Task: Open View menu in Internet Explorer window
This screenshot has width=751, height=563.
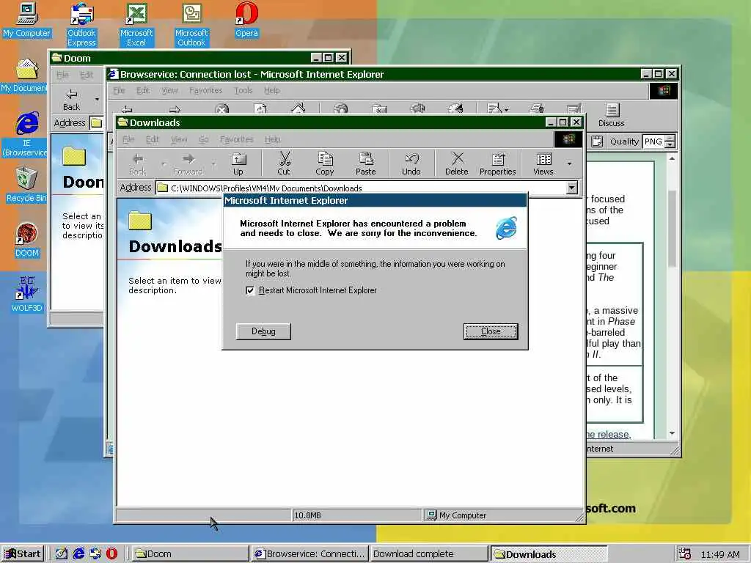Action: [x=169, y=90]
